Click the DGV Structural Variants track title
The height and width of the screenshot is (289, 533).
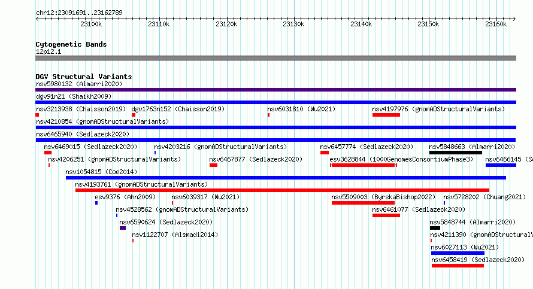click(84, 77)
